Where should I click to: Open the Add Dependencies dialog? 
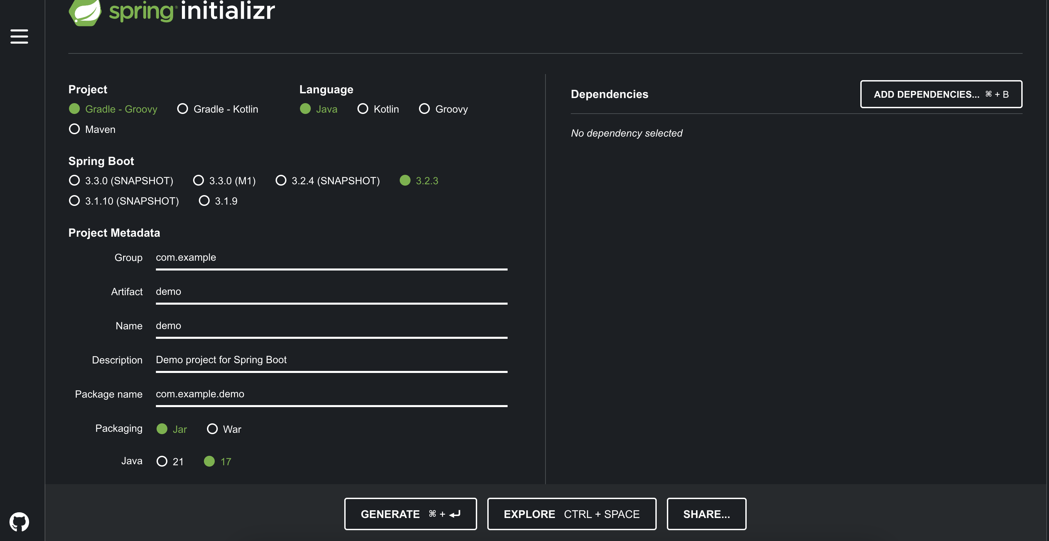(x=941, y=94)
